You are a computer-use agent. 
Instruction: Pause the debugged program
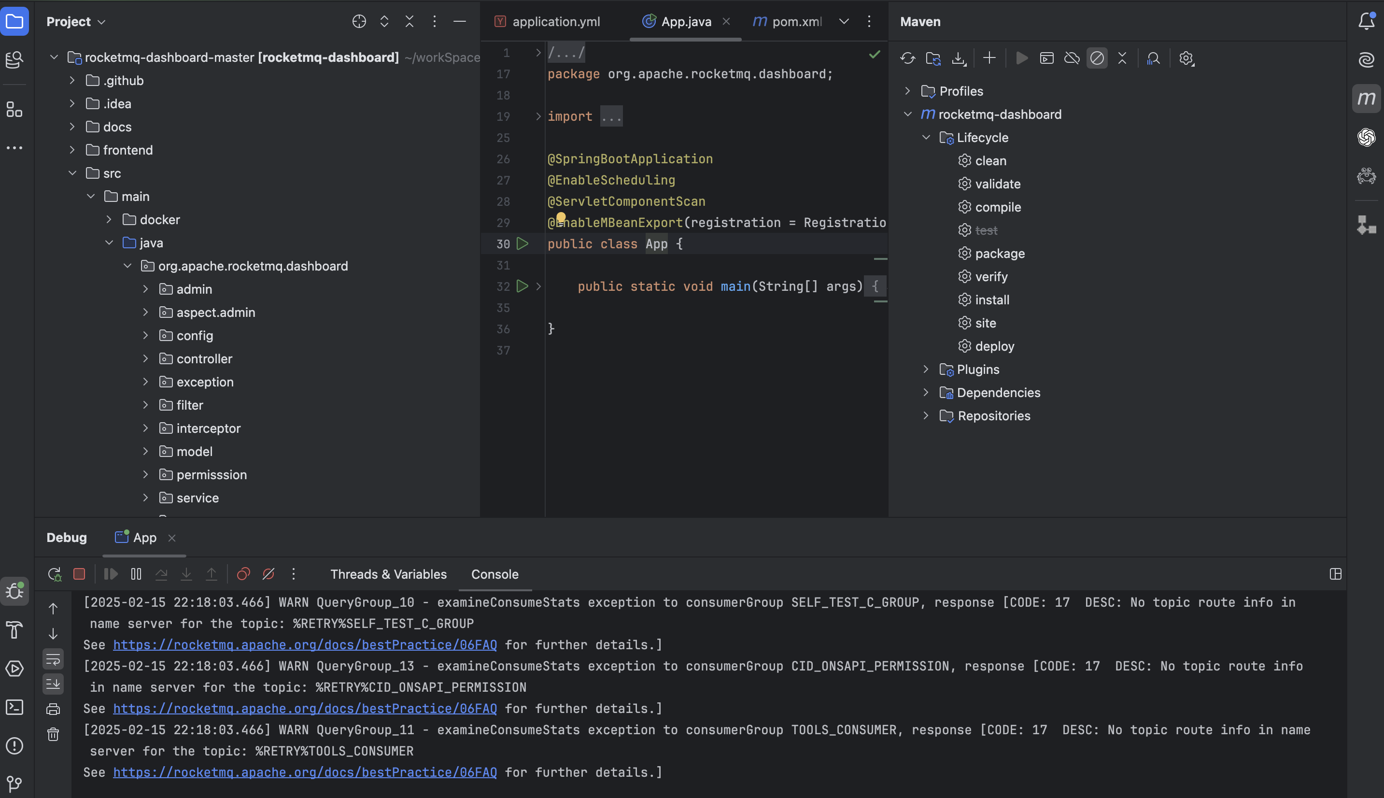(x=136, y=574)
